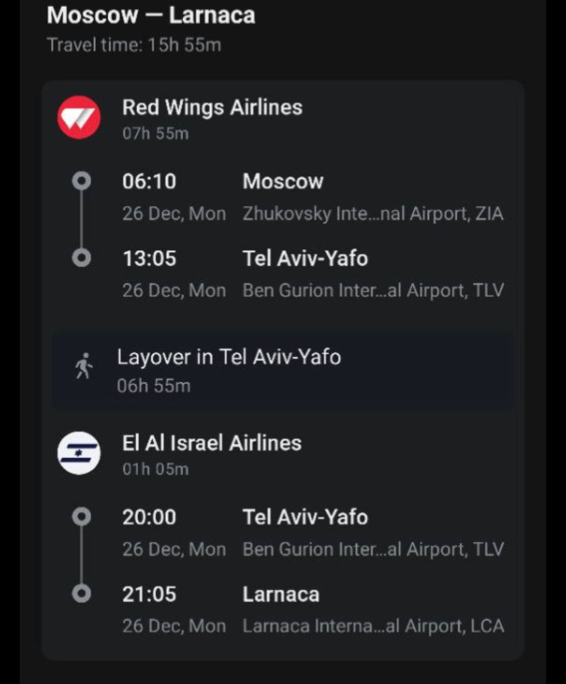Tap Ben Gurion Airport under 20:00 departure
Screen dimensions: 566x684
coord(373,549)
